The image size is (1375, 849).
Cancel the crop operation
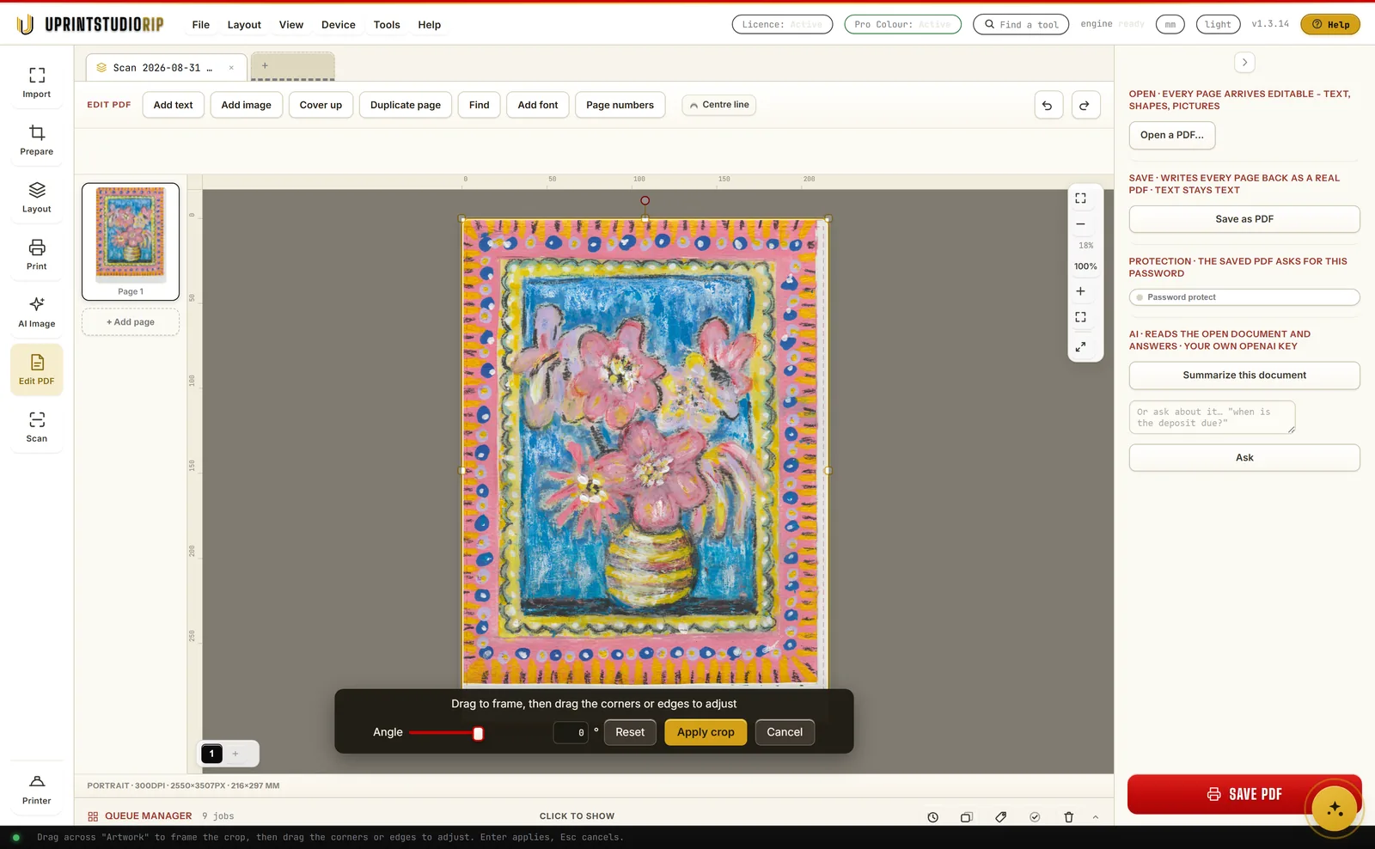[x=785, y=732]
